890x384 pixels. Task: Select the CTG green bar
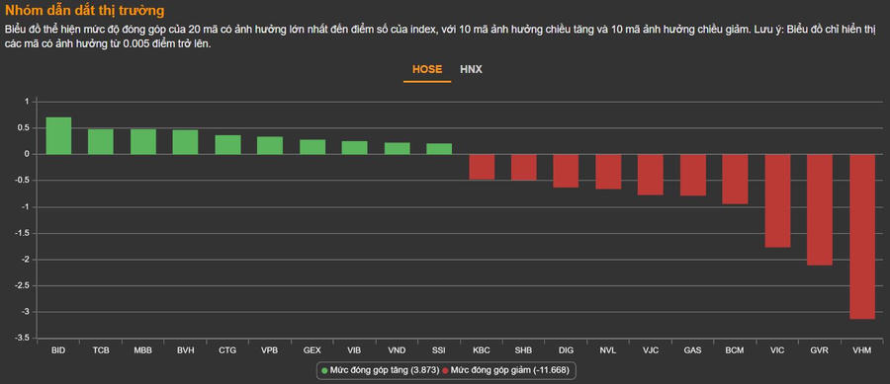227,144
